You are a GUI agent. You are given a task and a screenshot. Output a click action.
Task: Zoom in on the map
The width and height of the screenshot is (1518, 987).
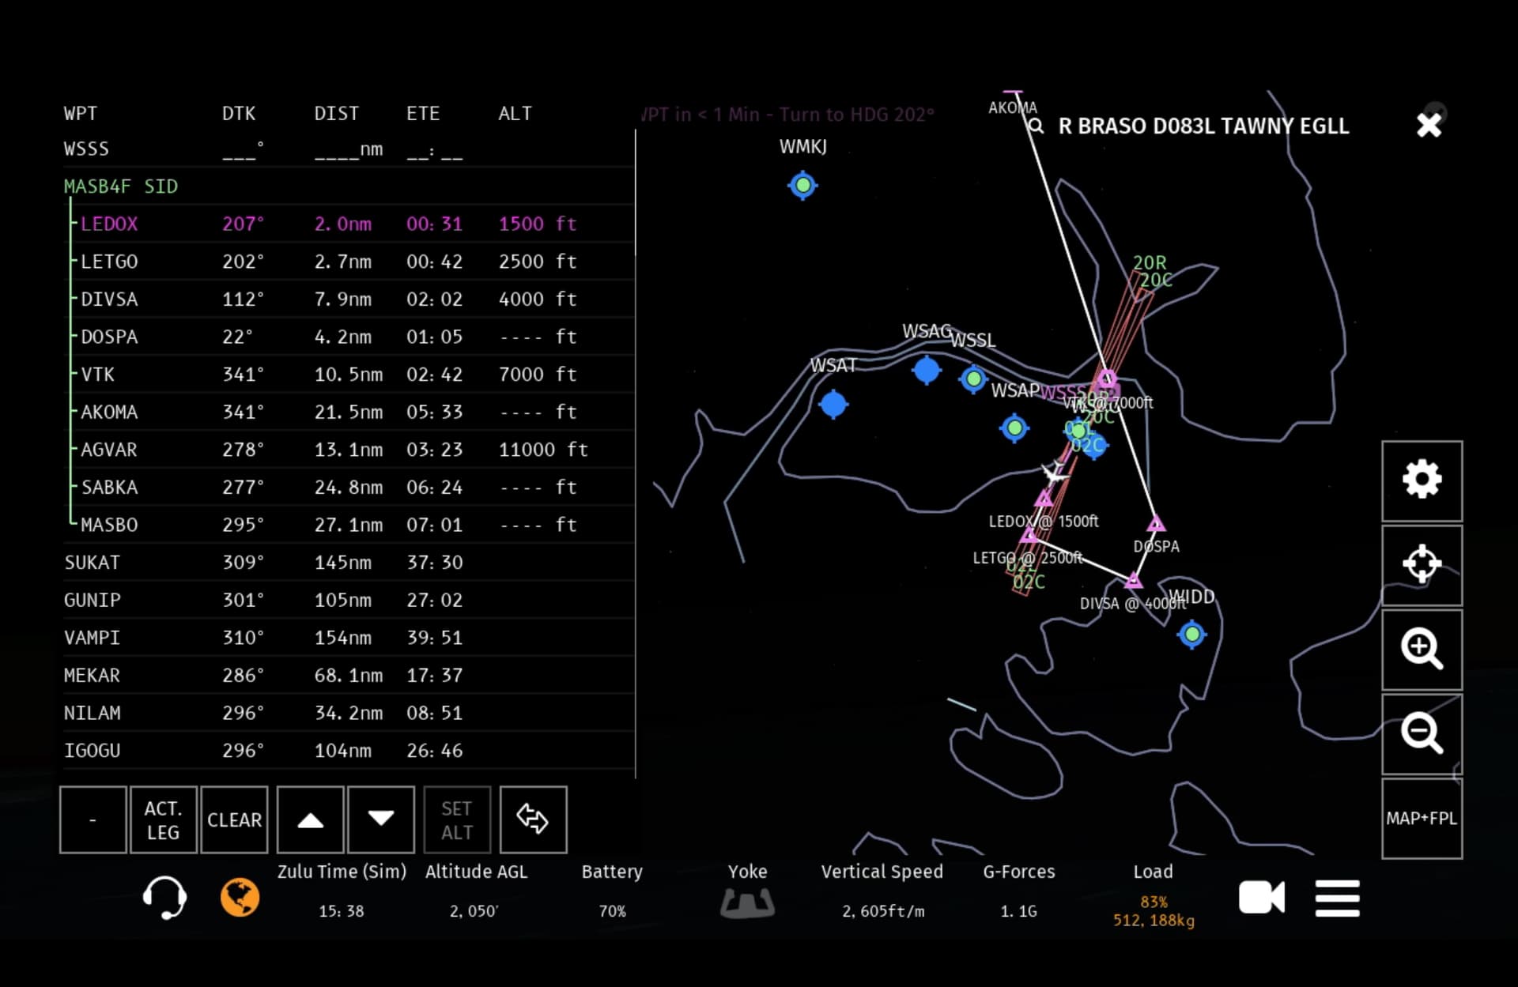coord(1422,649)
